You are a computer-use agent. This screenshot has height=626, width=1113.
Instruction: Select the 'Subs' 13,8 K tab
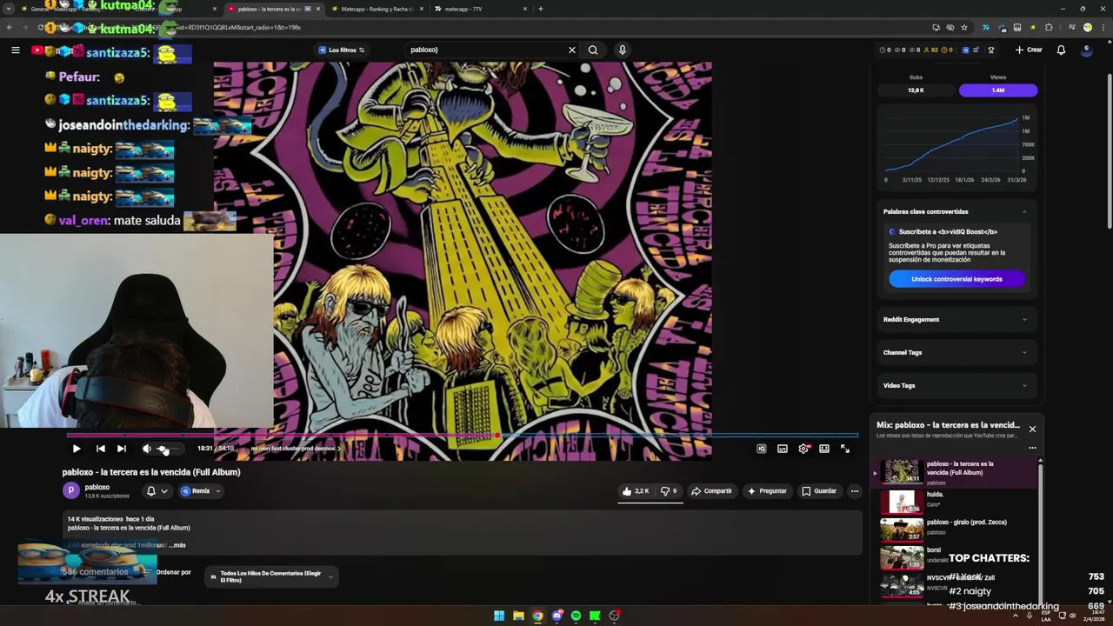[916, 90]
